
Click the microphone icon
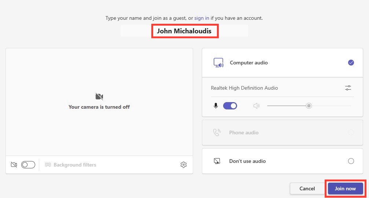pos(215,106)
